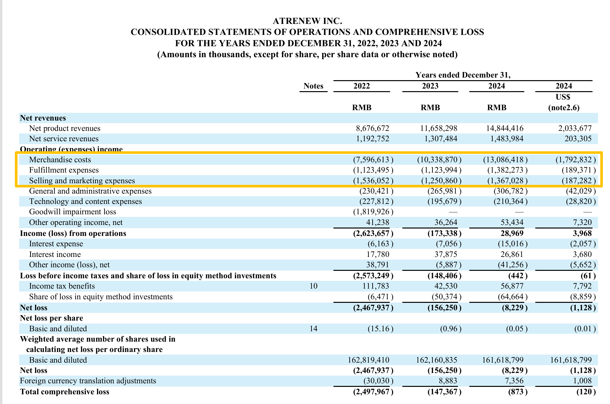Click the Fulfillment expenses row label
The image size is (610, 404).
tap(64, 170)
